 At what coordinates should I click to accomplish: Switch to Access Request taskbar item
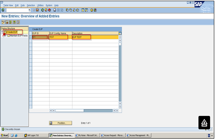click(113, 135)
